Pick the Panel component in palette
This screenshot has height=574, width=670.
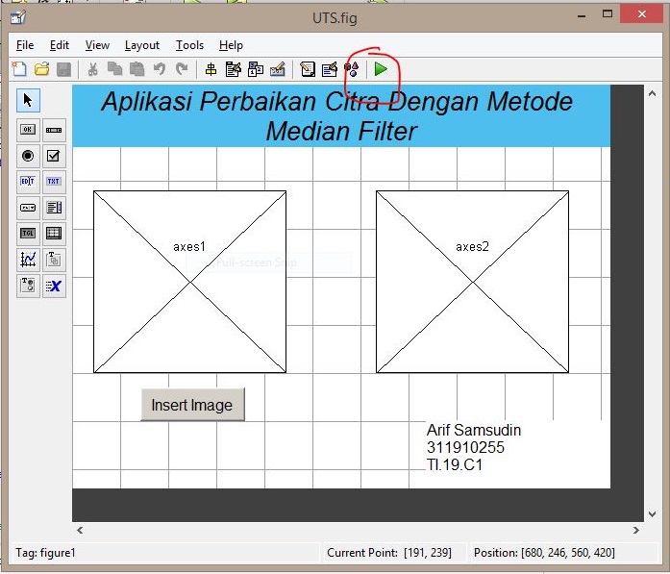(x=54, y=260)
